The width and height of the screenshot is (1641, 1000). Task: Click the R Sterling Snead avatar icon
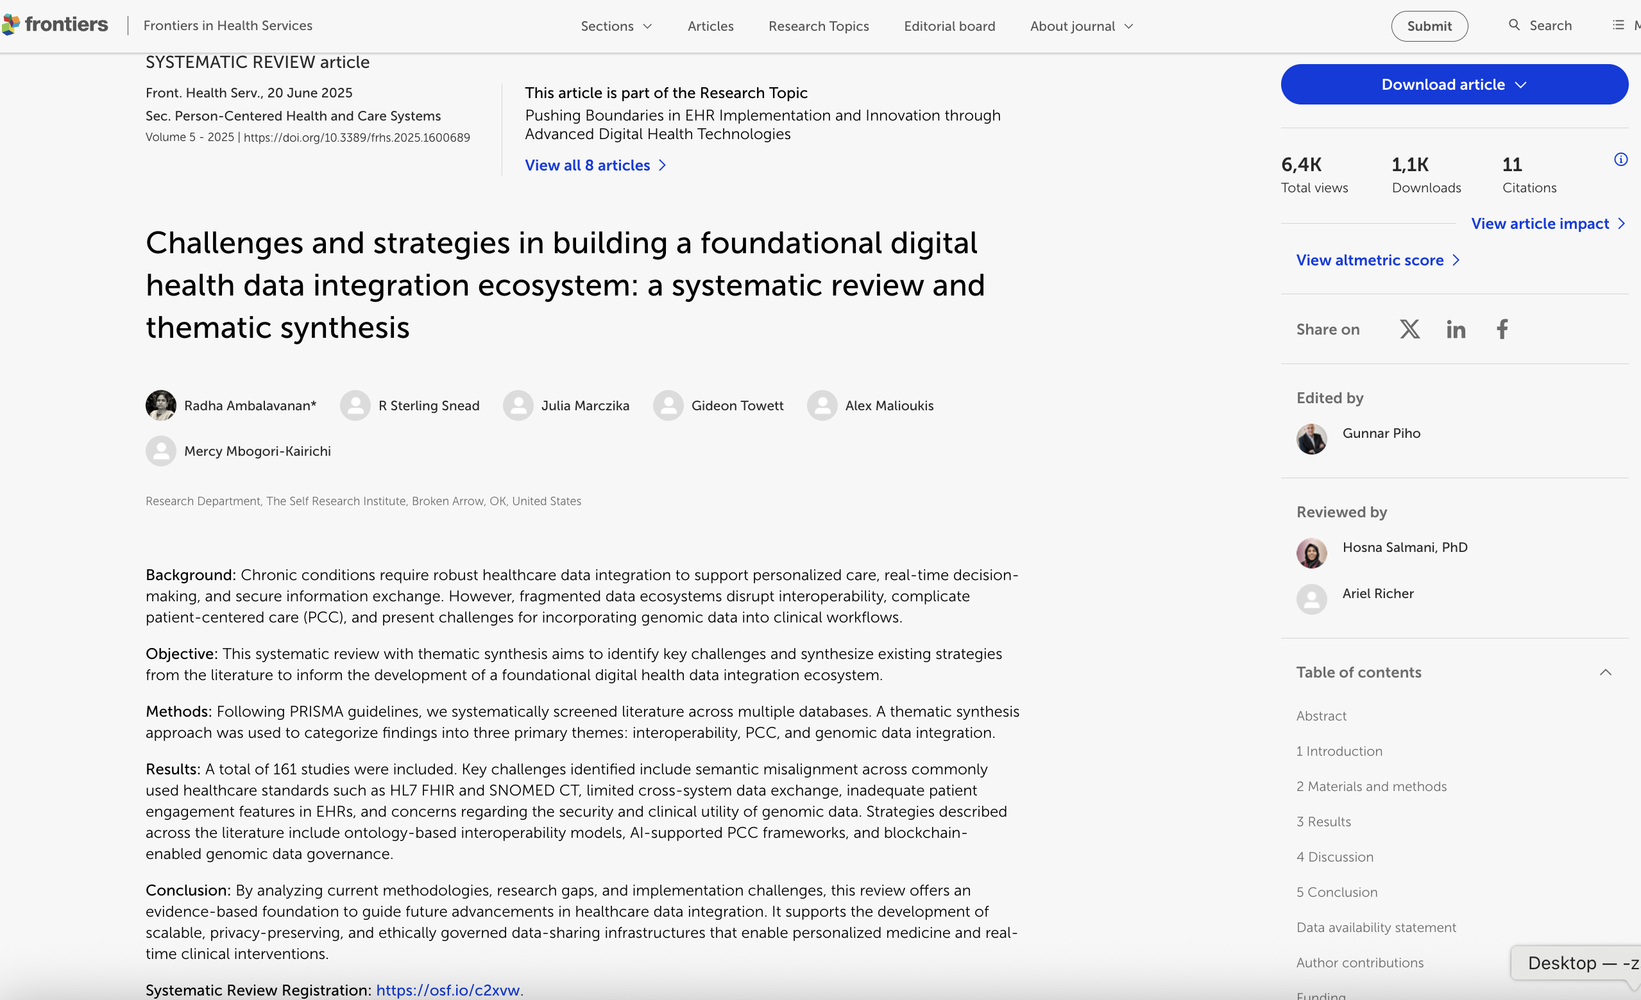coord(355,405)
